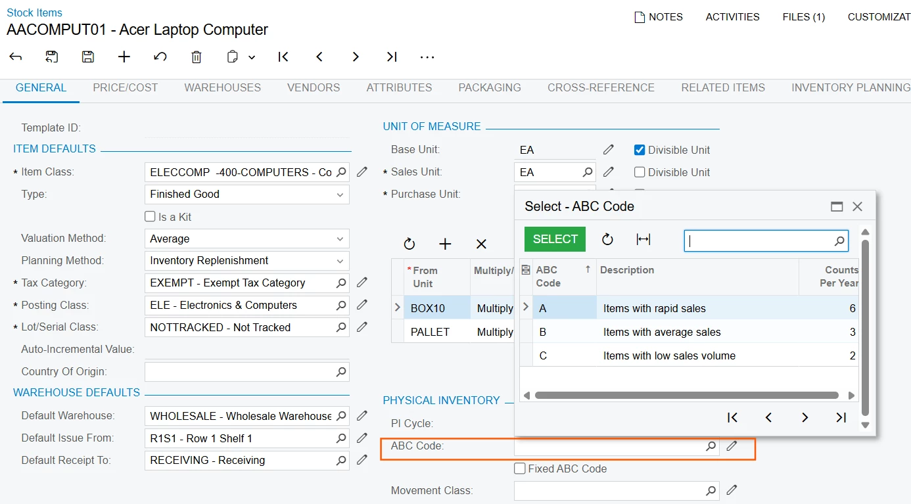Open the Valuation Method dropdown

click(340, 239)
